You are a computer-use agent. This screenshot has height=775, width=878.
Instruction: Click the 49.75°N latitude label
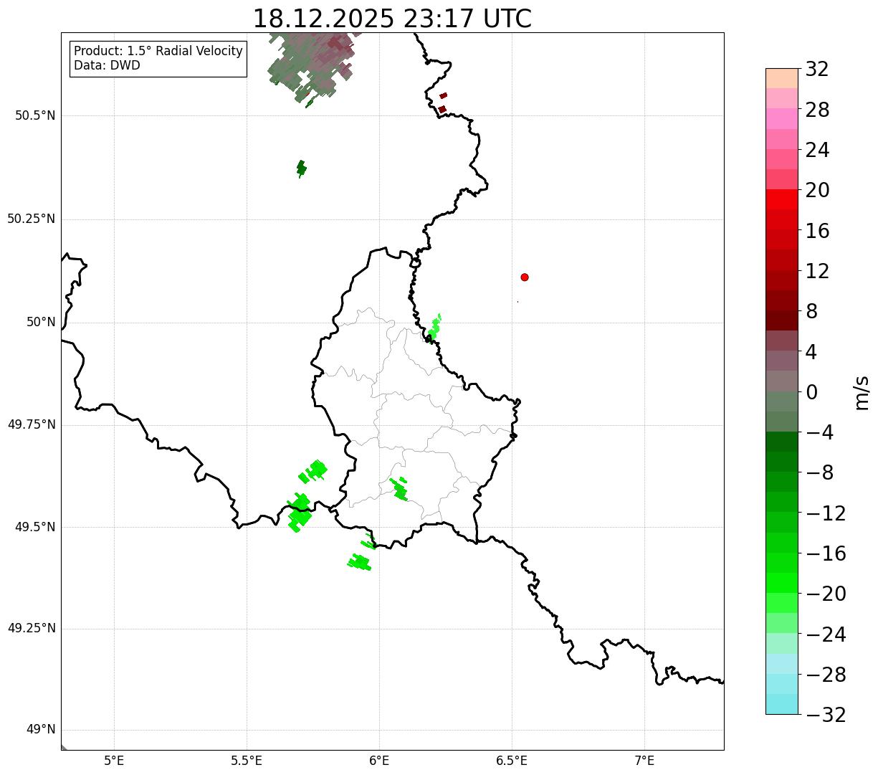[32, 425]
